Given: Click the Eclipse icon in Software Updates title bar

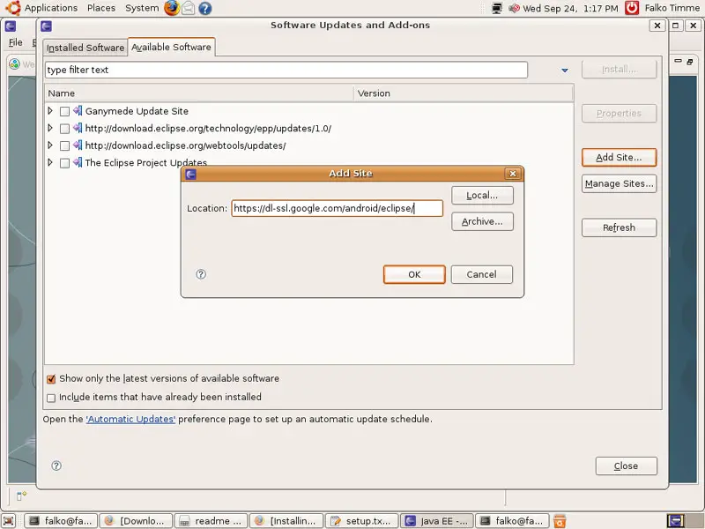Looking at the screenshot, I should 47,26.
